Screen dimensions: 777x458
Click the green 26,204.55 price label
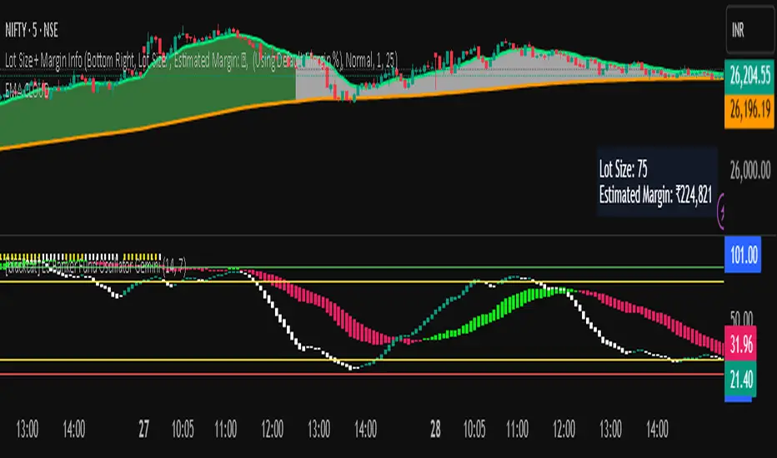coord(749,77)
